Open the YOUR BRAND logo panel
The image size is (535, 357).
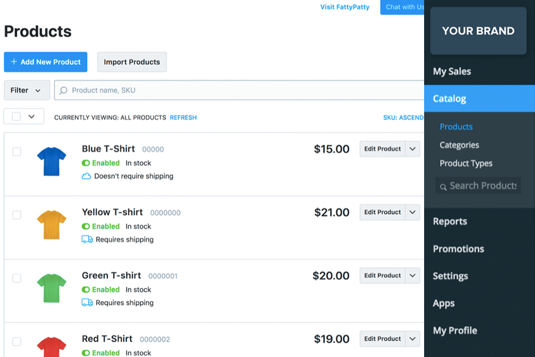coord(478,31)
